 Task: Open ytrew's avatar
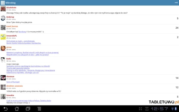tap(3, 48)
